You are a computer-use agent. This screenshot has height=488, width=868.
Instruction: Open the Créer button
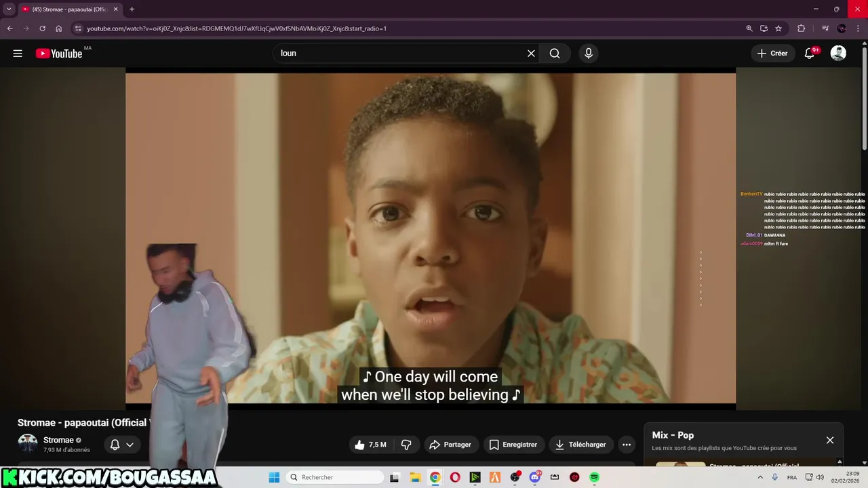pyautogui.click(x=772, y=54)
